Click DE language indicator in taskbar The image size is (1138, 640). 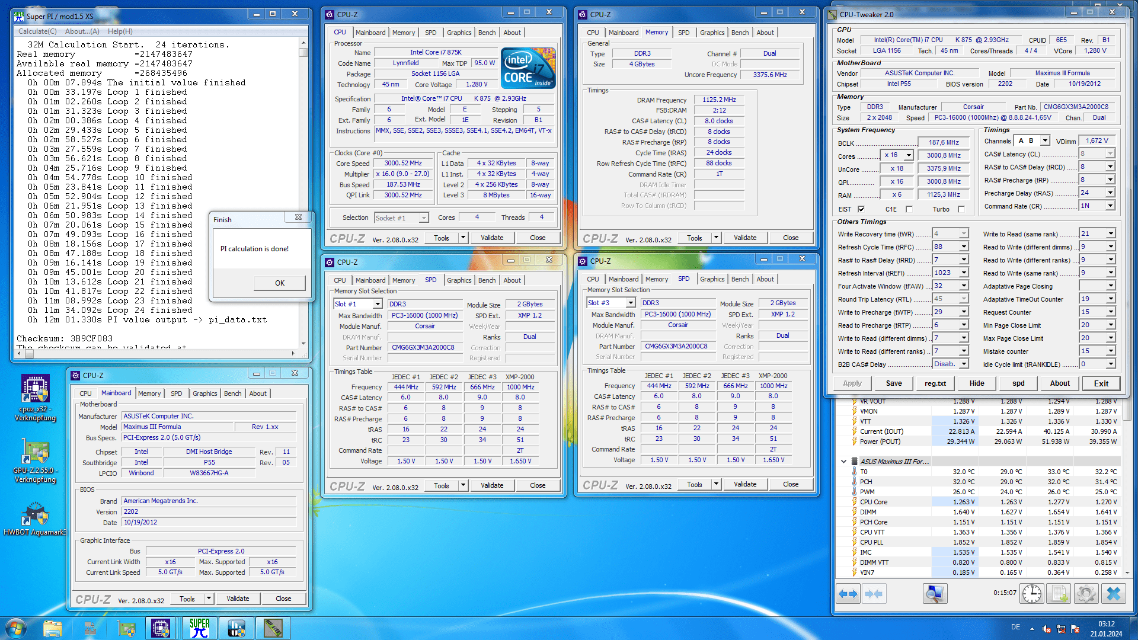1016,627
